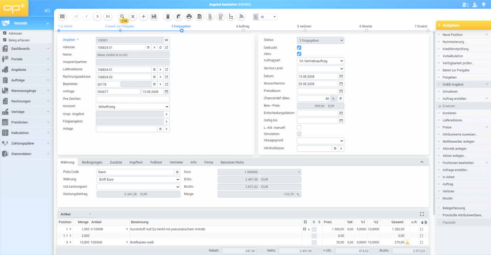The image size is (491, 255).
Task: Toggle the Gedruckt checkbox
Action: (x=299, y=48)
